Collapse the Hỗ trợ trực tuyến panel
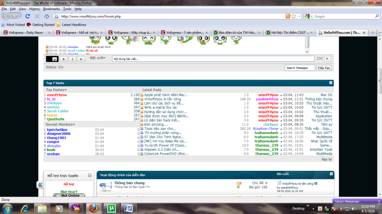 (90, 175)
